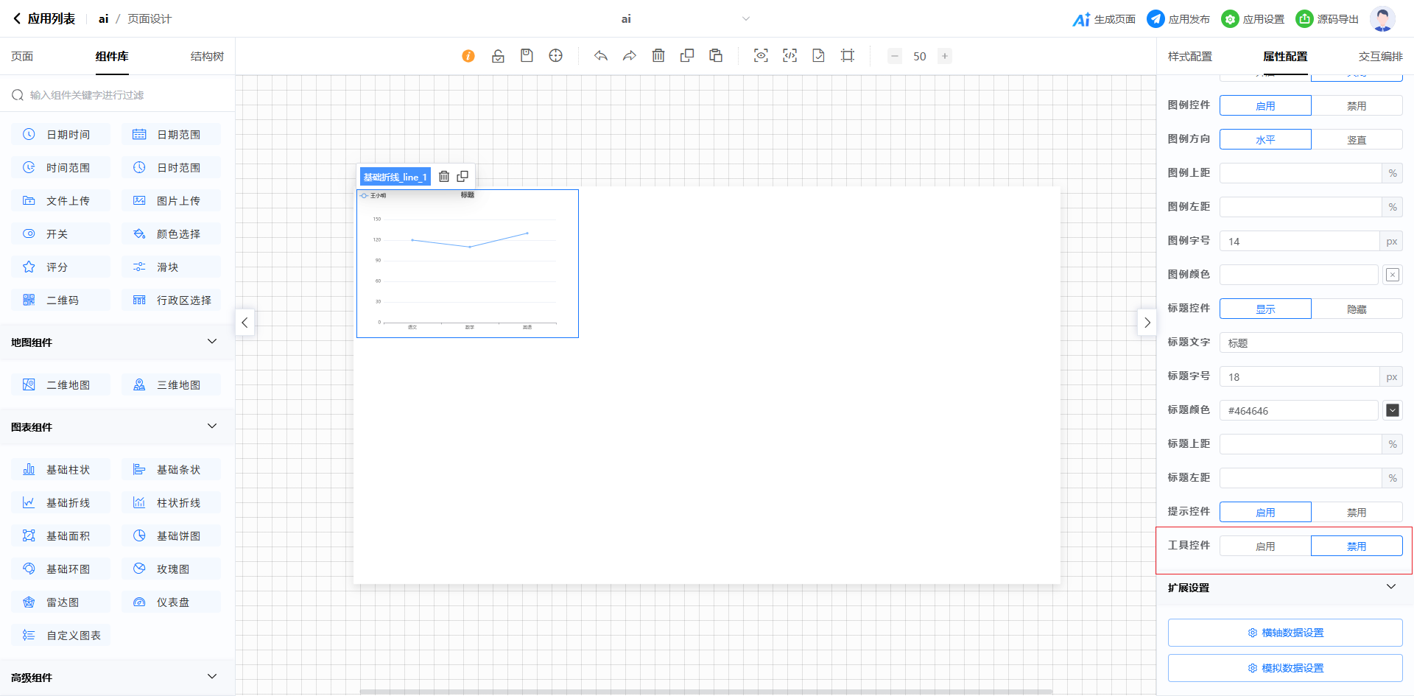Viewport: 1414px width, 696px height.
Task: Click the trash delete icon in top toolbar
Action: point(658,56)
